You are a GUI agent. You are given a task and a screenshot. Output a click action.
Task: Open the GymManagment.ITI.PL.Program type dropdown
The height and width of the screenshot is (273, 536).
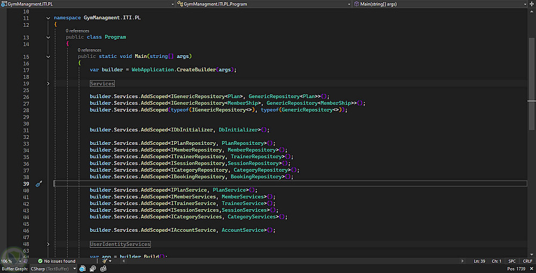point(349,4)
